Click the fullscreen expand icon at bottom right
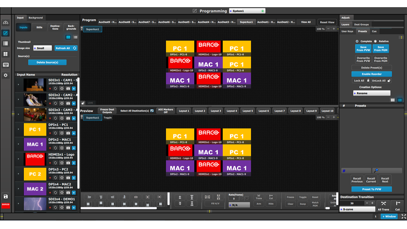The width and height of the screenshot is (407, 229). click(404, 216)
